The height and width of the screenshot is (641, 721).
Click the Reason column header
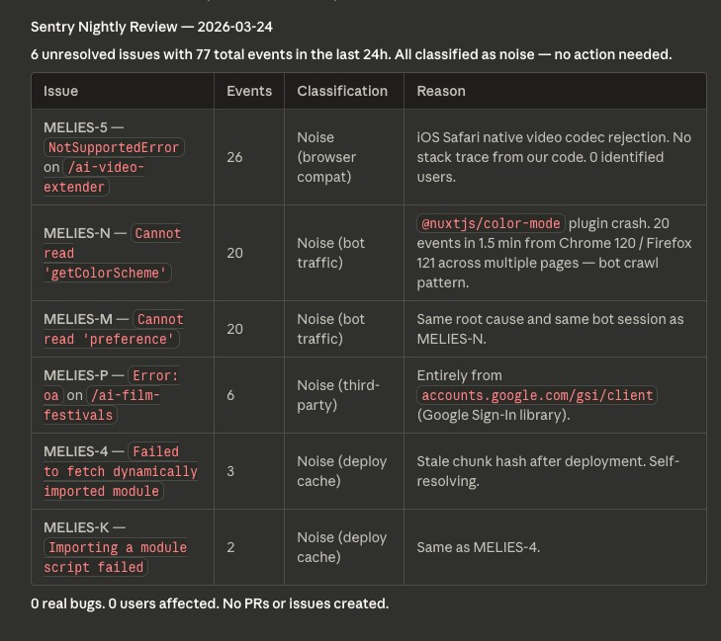pos(441,91)
